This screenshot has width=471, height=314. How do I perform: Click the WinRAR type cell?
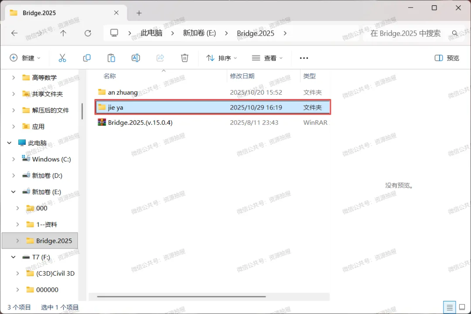[315, 122]
